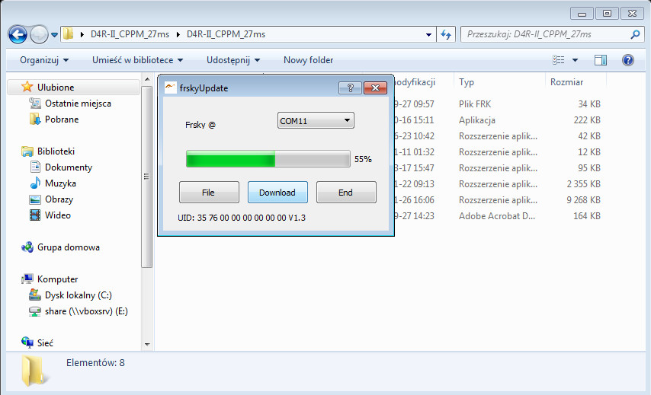
Task: Click the breadcrumb arrow between folder names
Action: [178, 34]
